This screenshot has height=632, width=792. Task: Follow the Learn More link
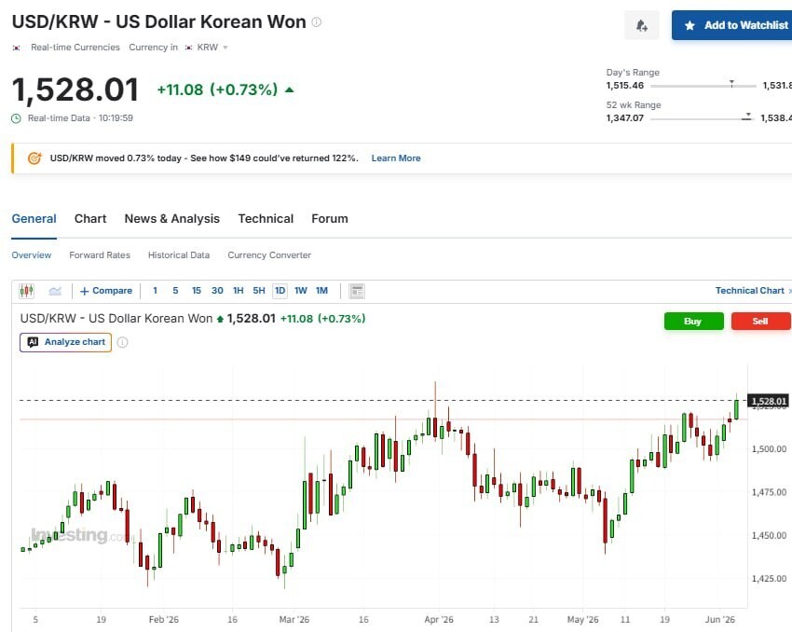pyautogui.click(x=396, y=158)
